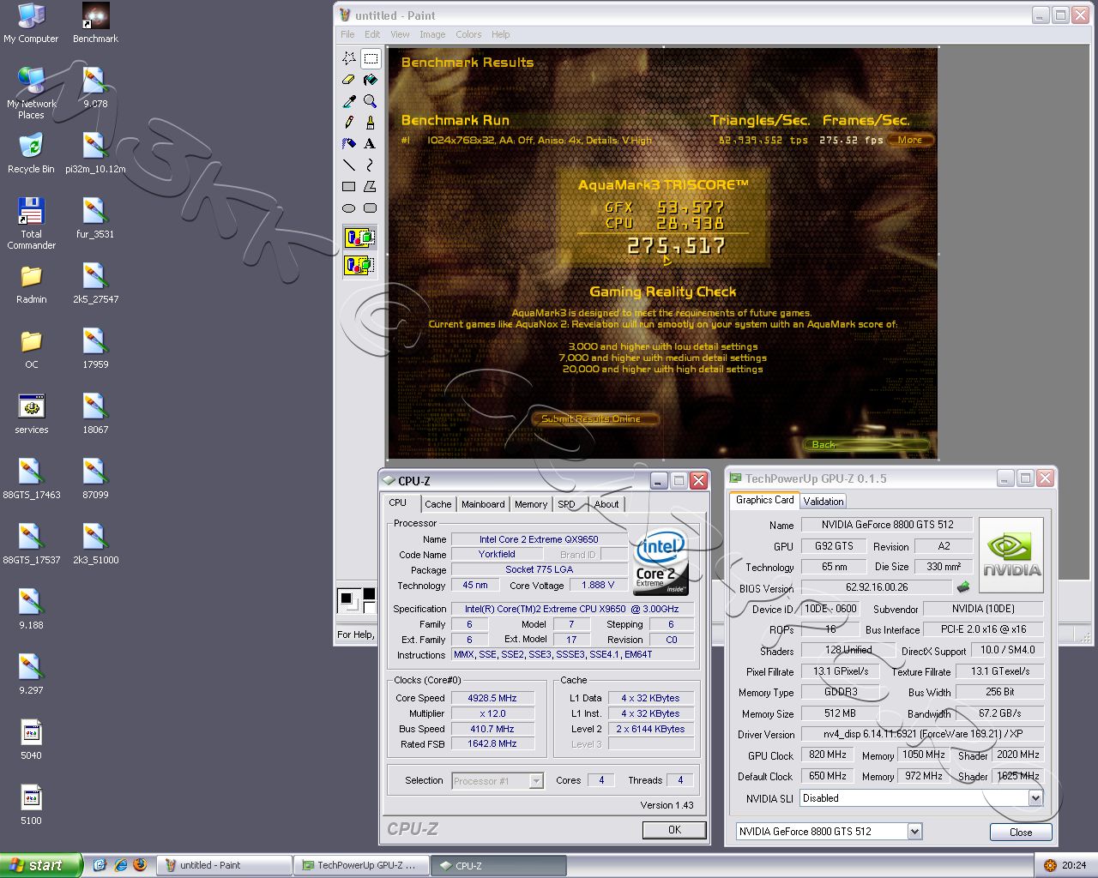This screenshot has height=878, width=1098.
Task: Select the services desktop shortcut
Action: pos(31,414)
